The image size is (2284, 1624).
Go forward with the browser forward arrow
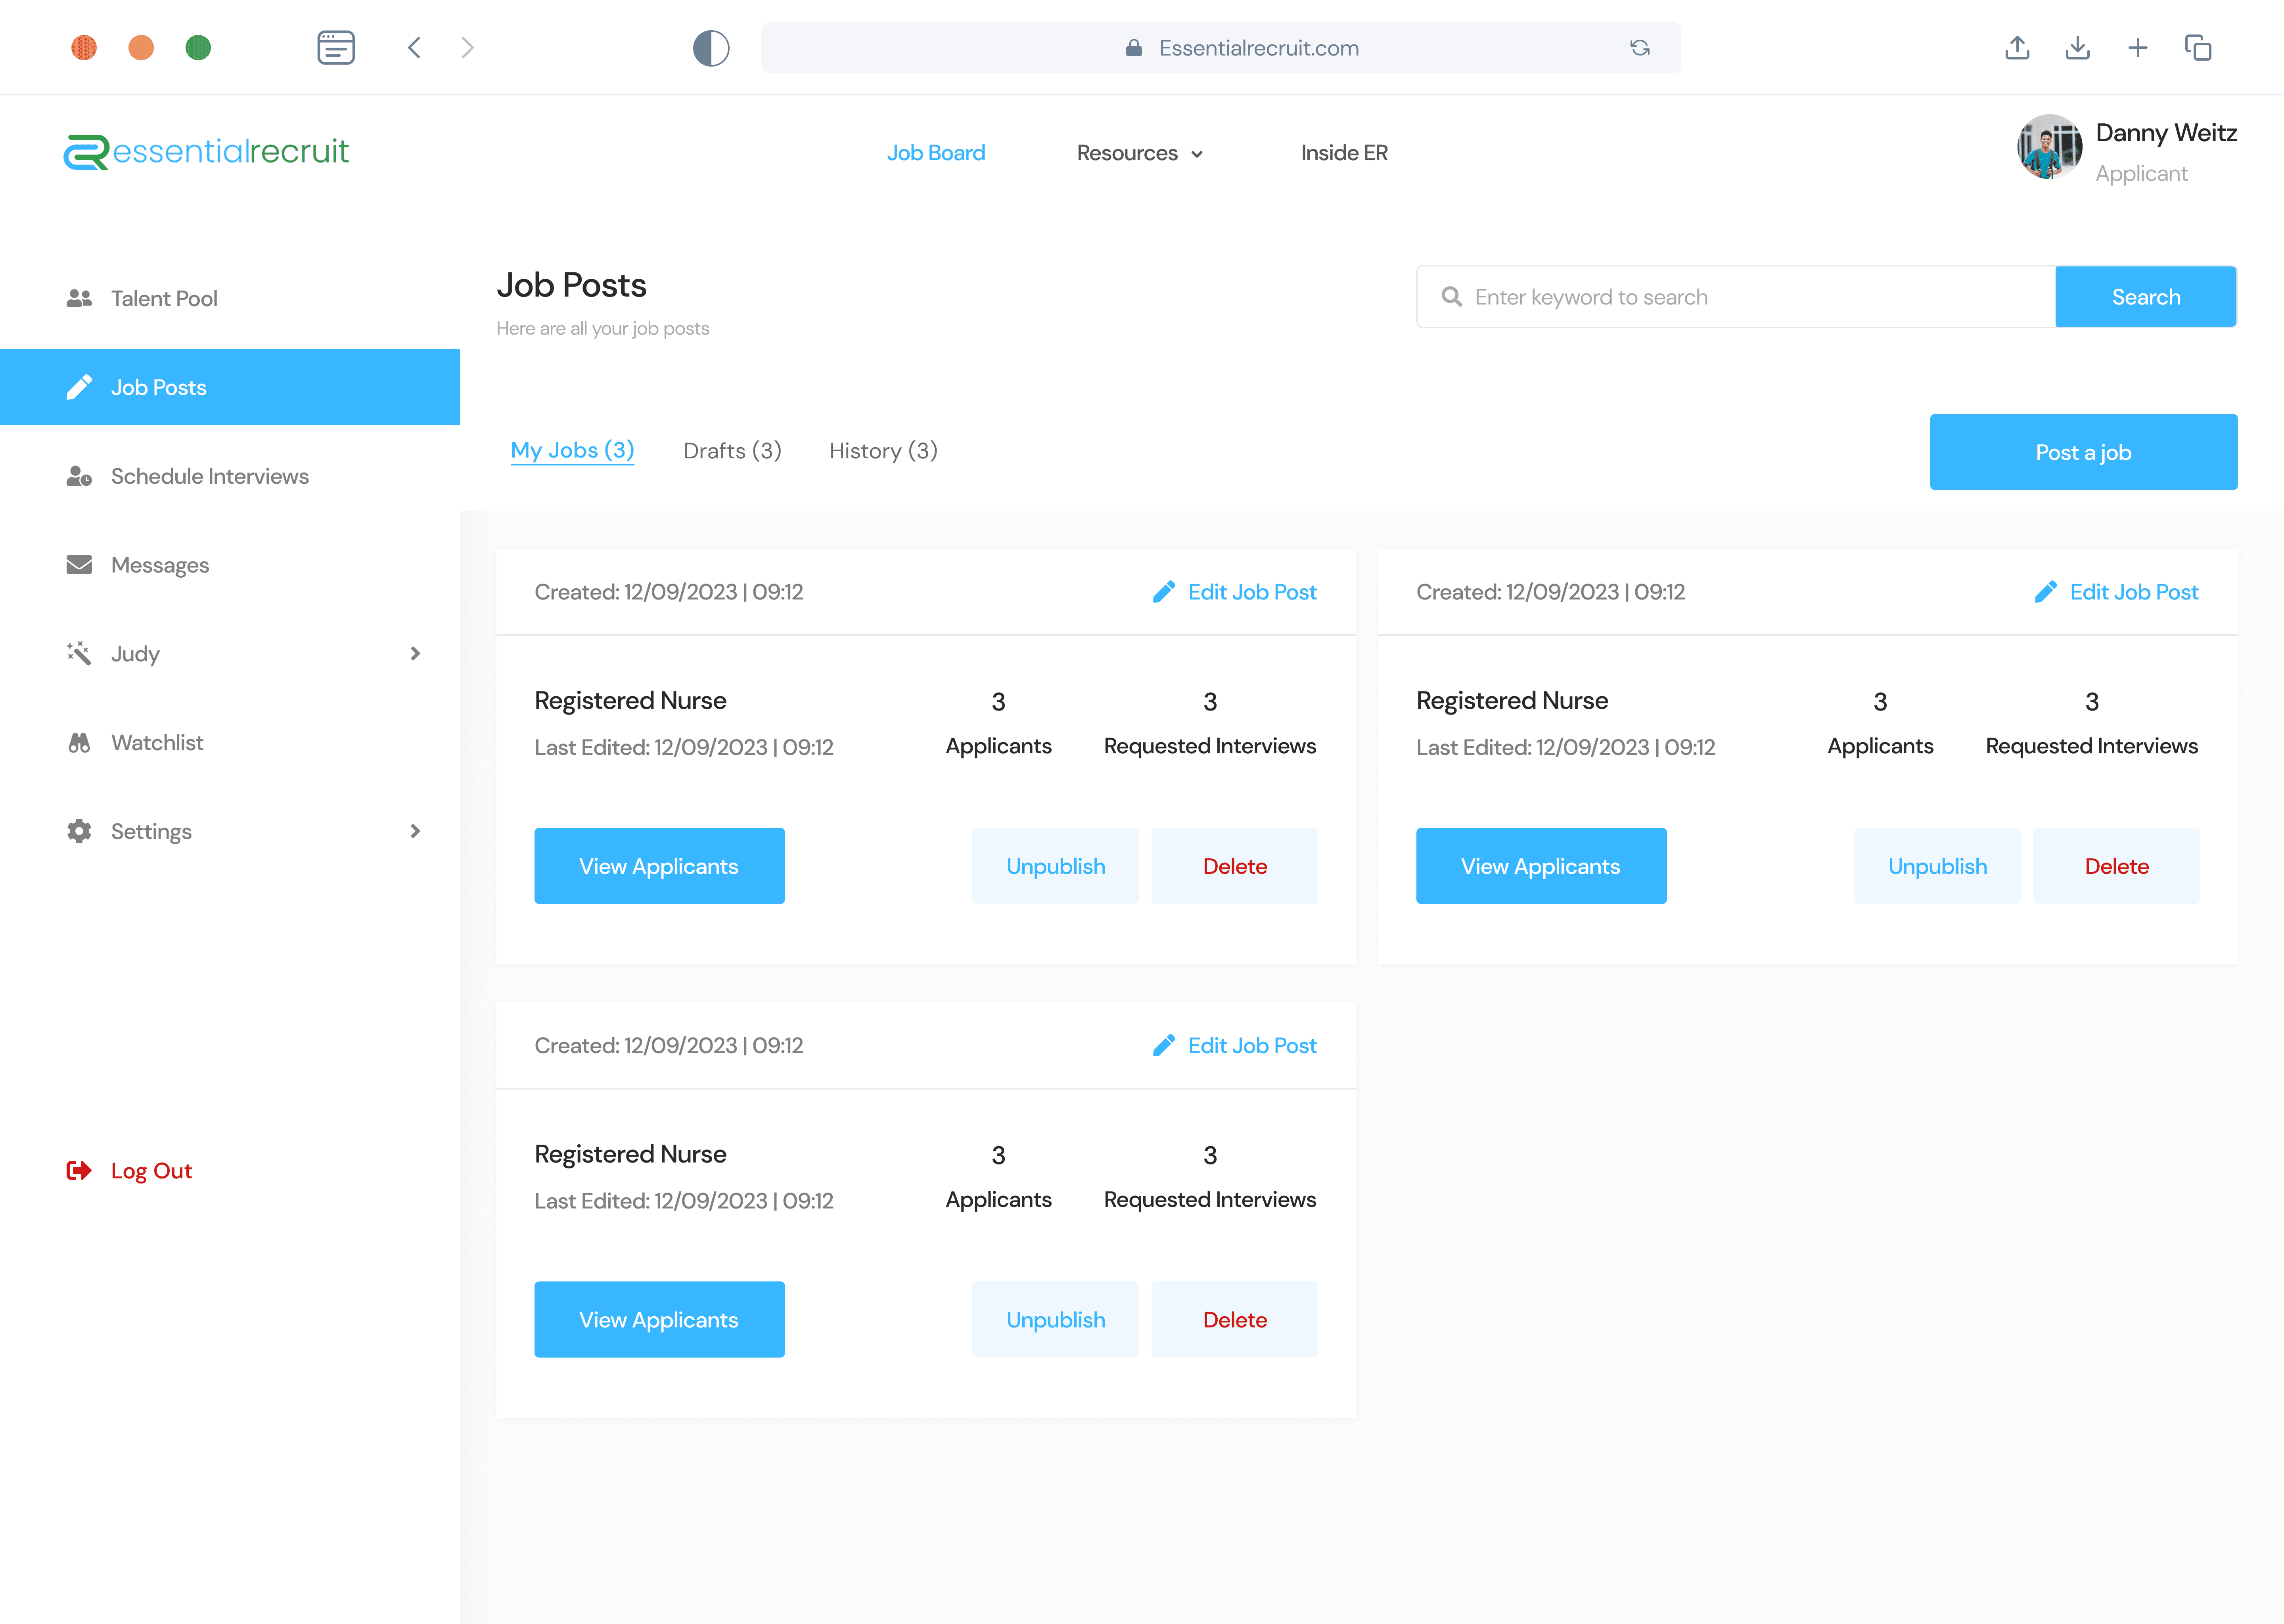467,47
